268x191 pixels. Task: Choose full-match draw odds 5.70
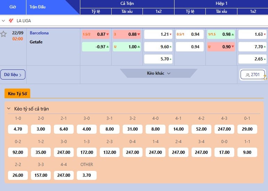[x=159, y=59]
